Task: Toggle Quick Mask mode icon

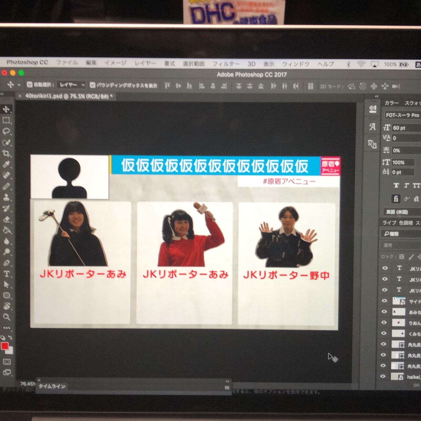Action: pos(7,362)
